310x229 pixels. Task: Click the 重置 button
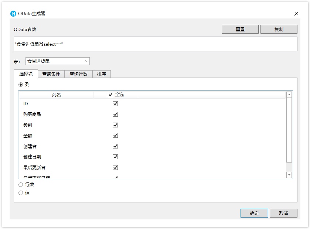[x=240, y=29]
